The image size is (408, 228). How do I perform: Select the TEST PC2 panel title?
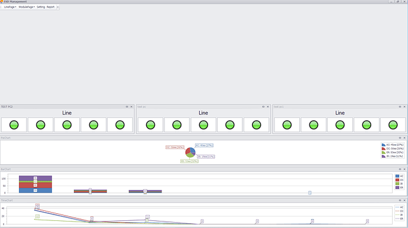click(x=7, y=107)
